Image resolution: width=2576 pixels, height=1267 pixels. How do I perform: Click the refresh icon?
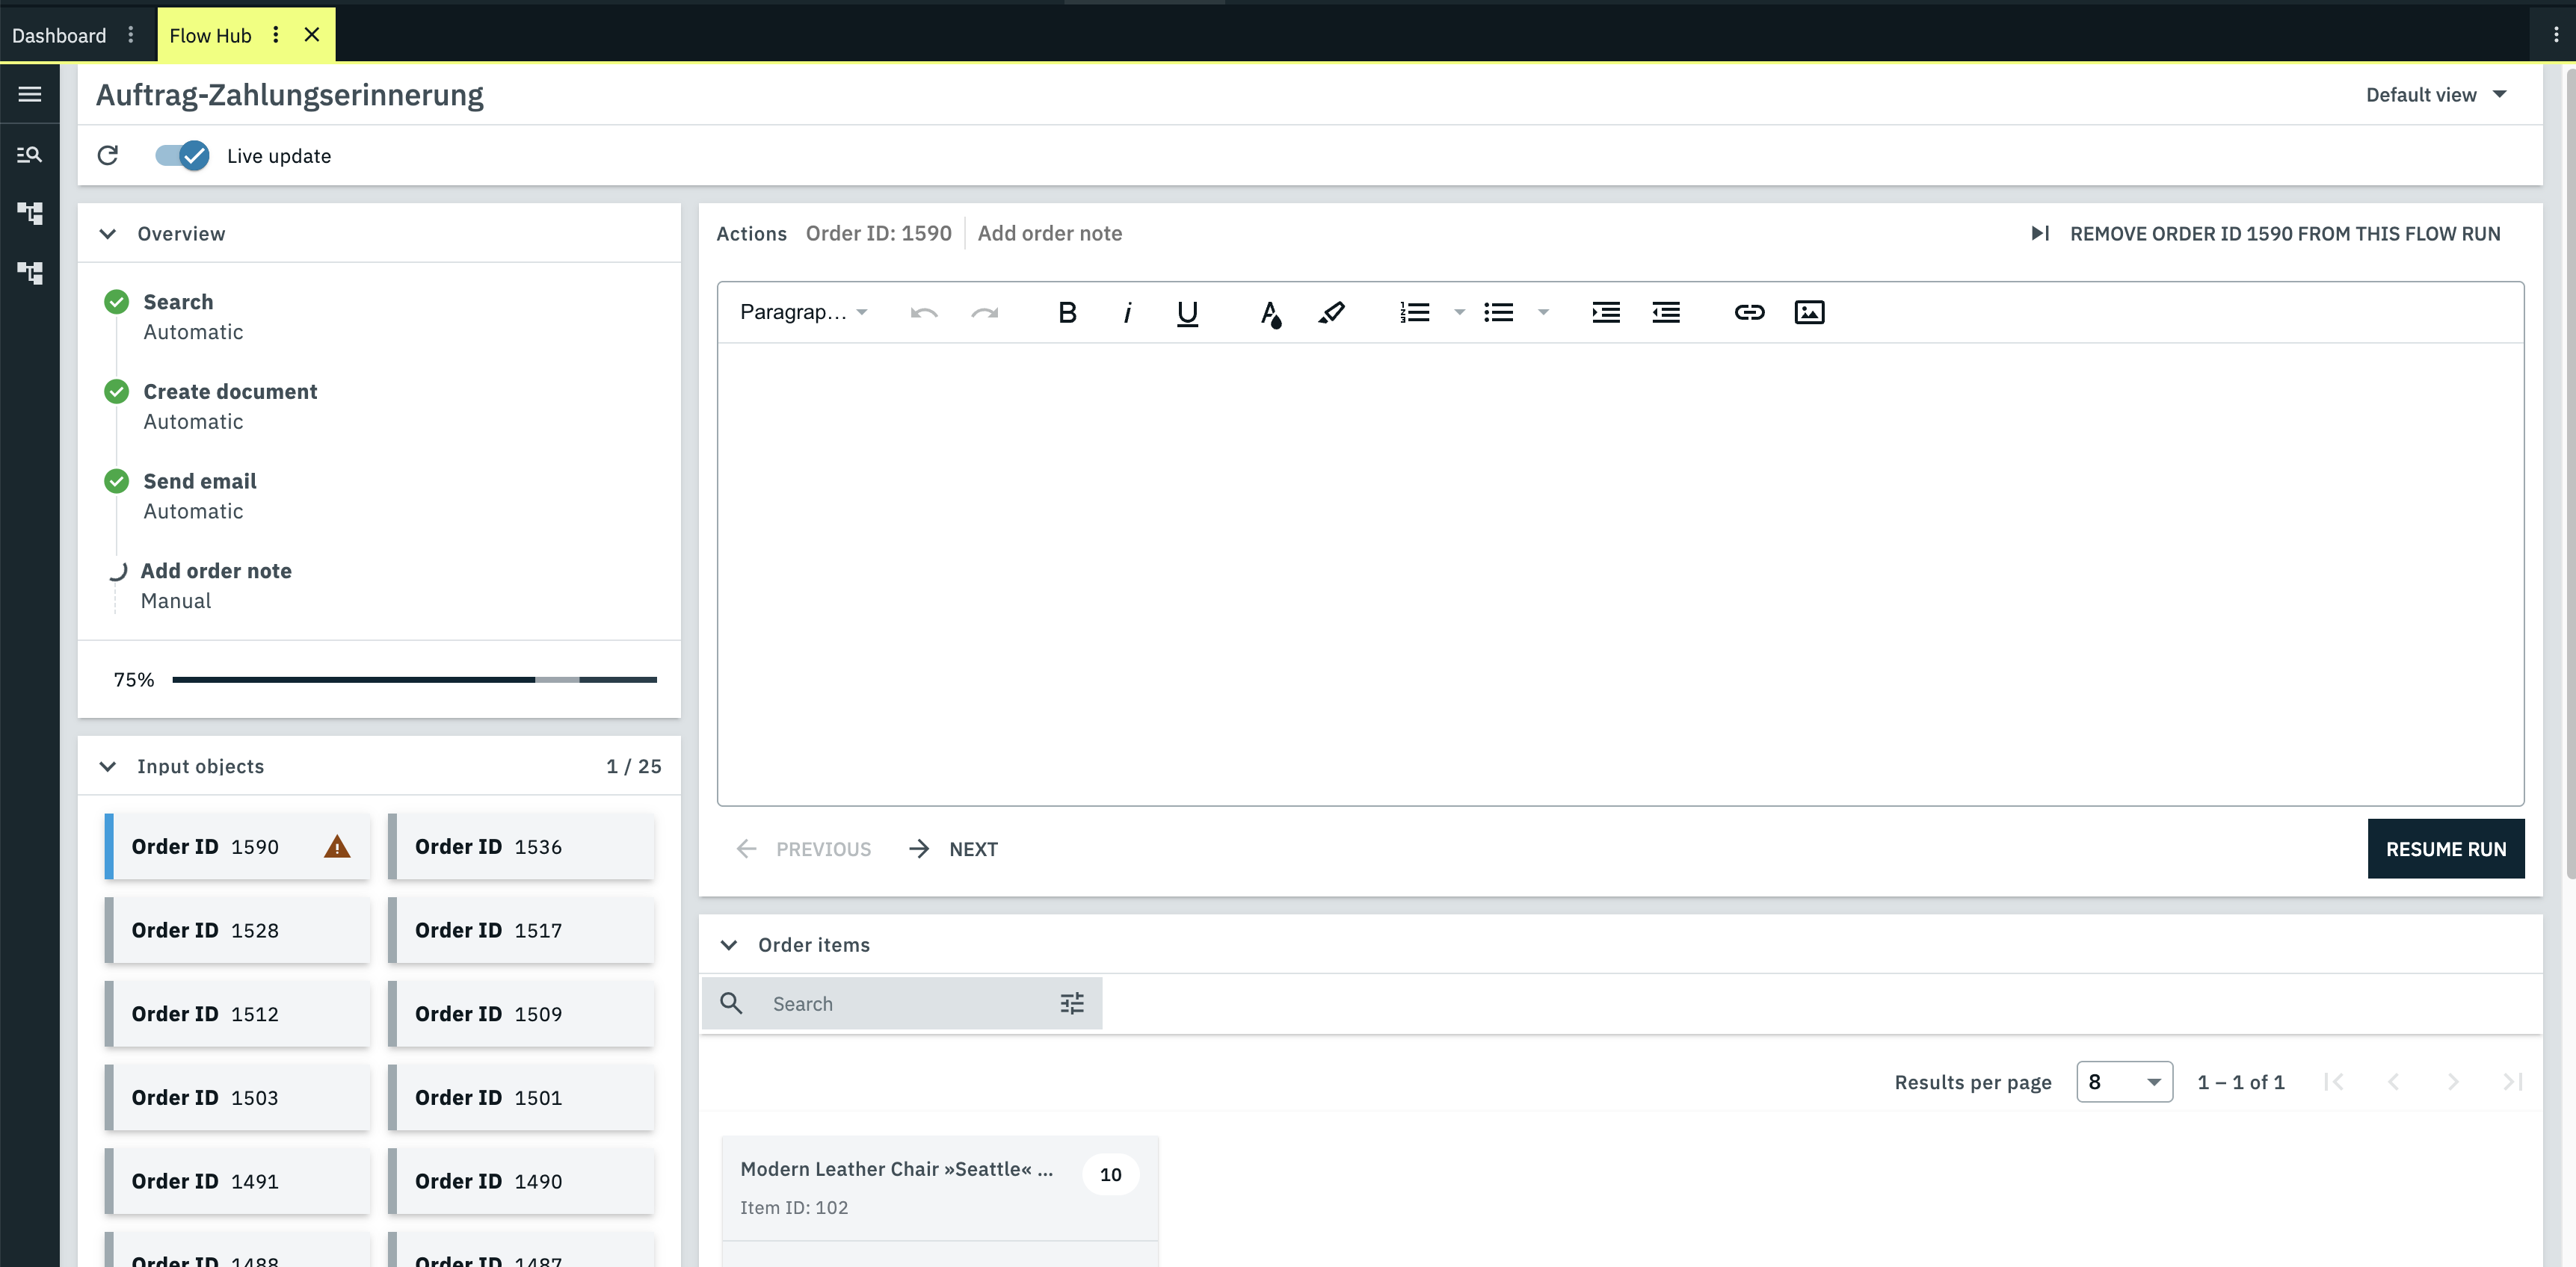108,155
